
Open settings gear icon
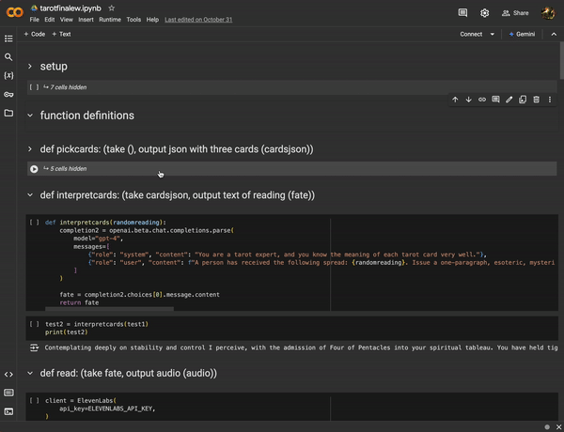pyautogui.click(x=484, y=13)
